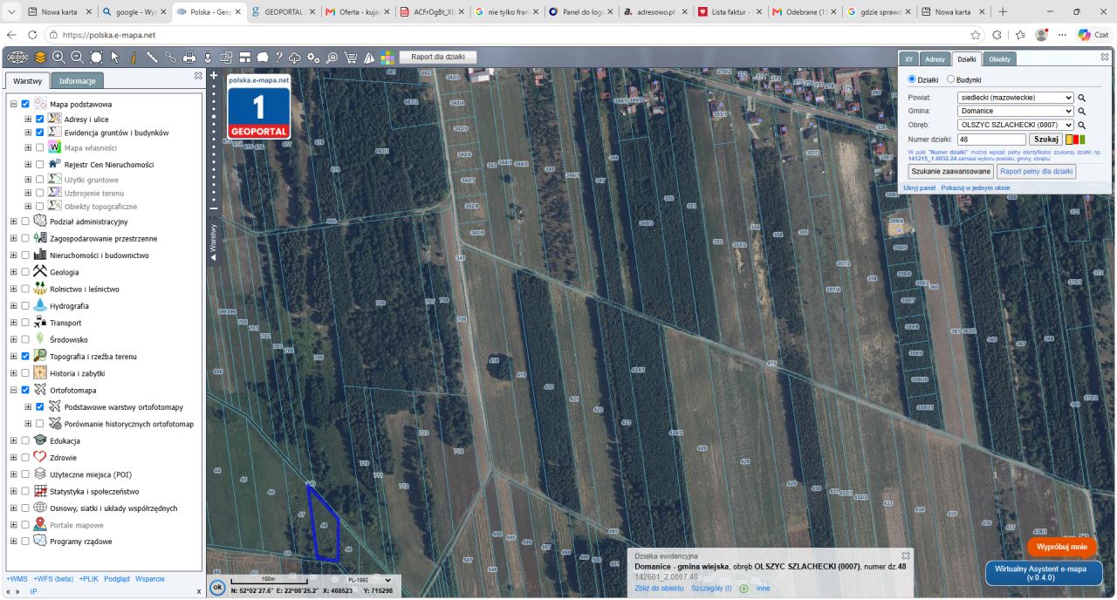Open the Obręb dropdown

(x=1015, y=125)
